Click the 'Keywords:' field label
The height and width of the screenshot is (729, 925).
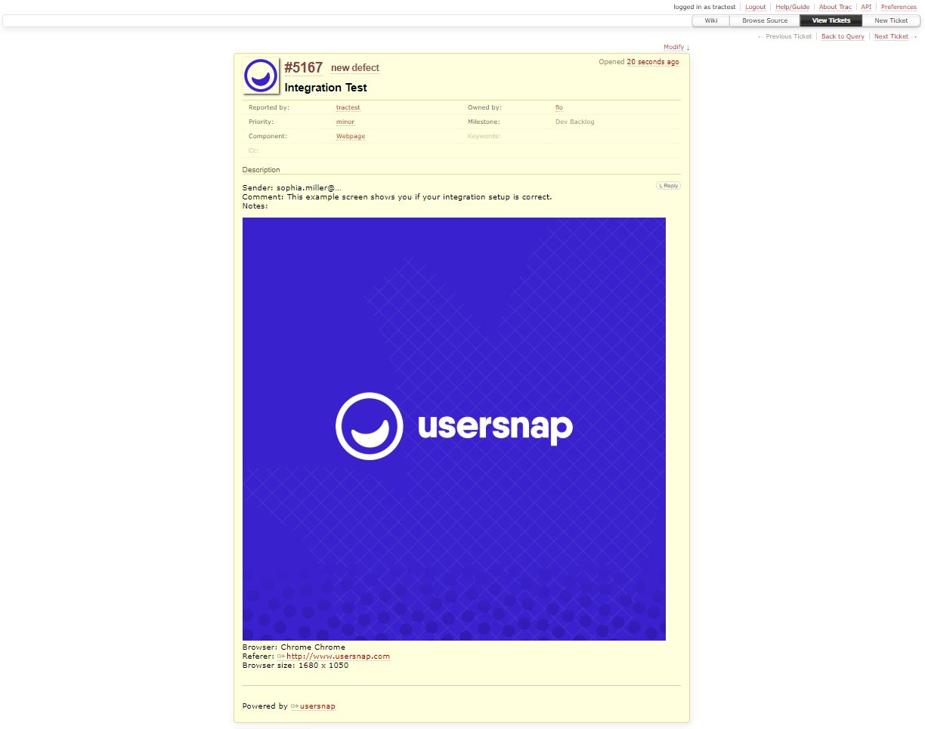[484, 136]
